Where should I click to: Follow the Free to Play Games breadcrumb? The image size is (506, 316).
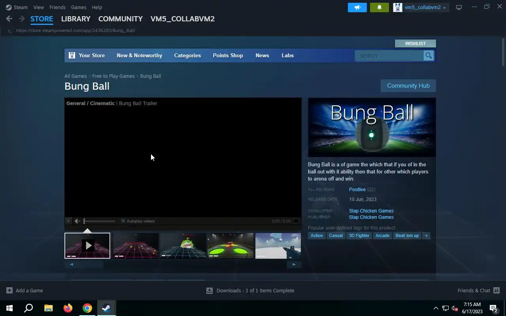[113, 76]
